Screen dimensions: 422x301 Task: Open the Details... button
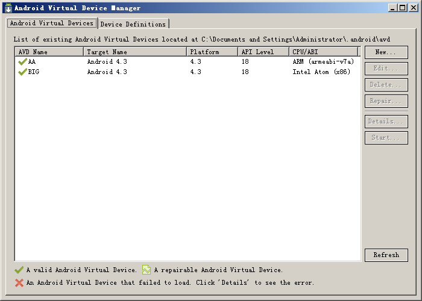point(386,122)
